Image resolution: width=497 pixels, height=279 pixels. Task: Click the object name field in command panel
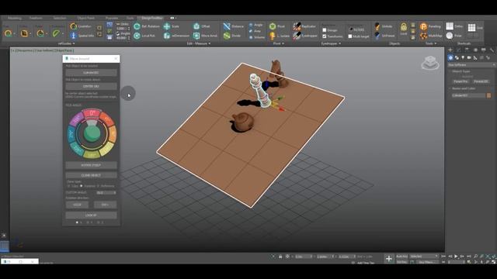(x=468, y=95)
